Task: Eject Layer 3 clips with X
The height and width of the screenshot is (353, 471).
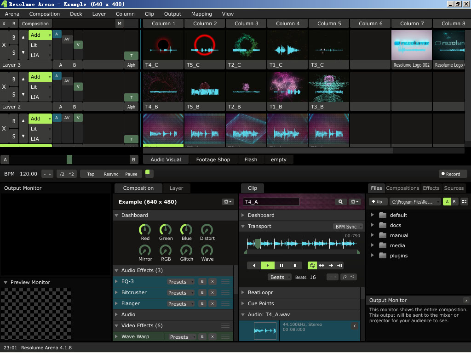Action: click(x=4, y=45)
